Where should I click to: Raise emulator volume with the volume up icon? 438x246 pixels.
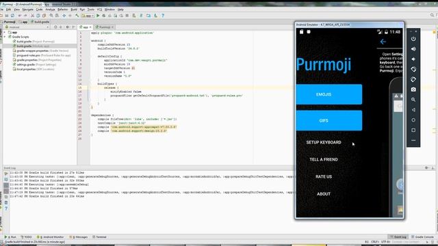tap(413, 49)
